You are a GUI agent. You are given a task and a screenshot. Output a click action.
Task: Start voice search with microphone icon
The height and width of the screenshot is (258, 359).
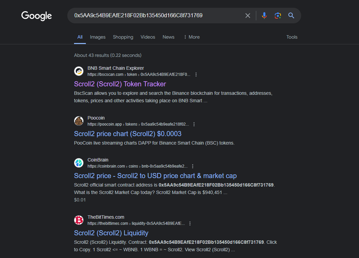[264, 16]
